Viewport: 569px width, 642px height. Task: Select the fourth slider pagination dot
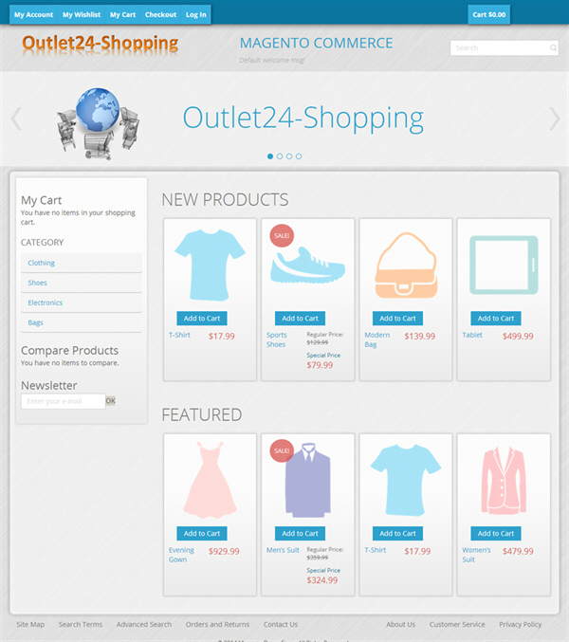(x=299, y=156)
